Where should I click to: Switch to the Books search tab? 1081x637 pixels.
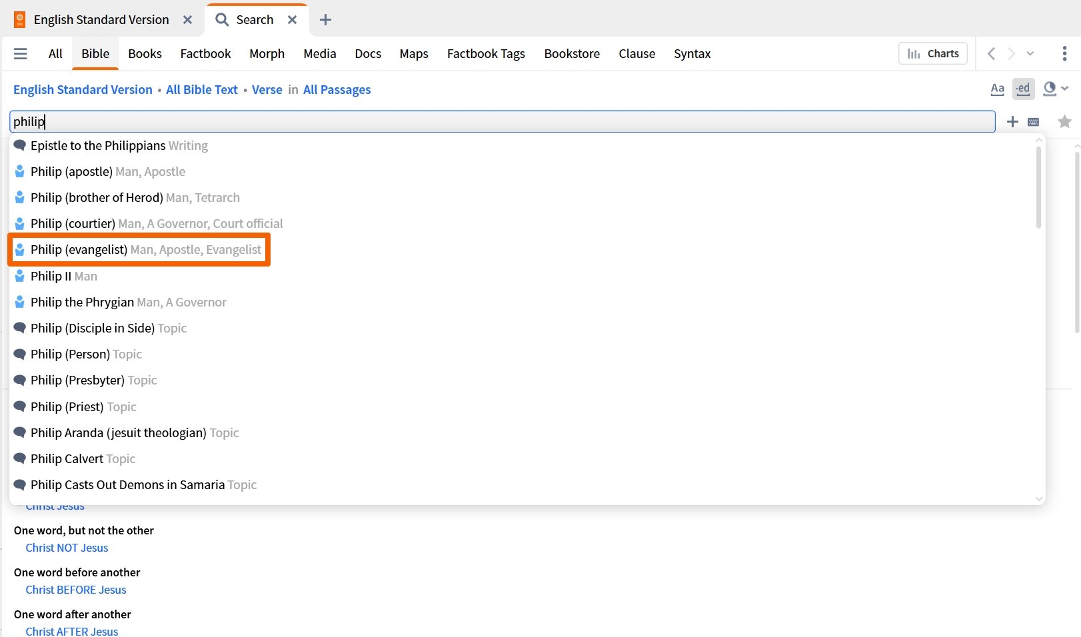coord(145,54)
